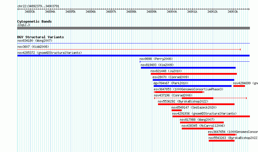Click the short red nsv6549147 bar
This screenshot has height=152, width=258.
click(x=177, y=110)
